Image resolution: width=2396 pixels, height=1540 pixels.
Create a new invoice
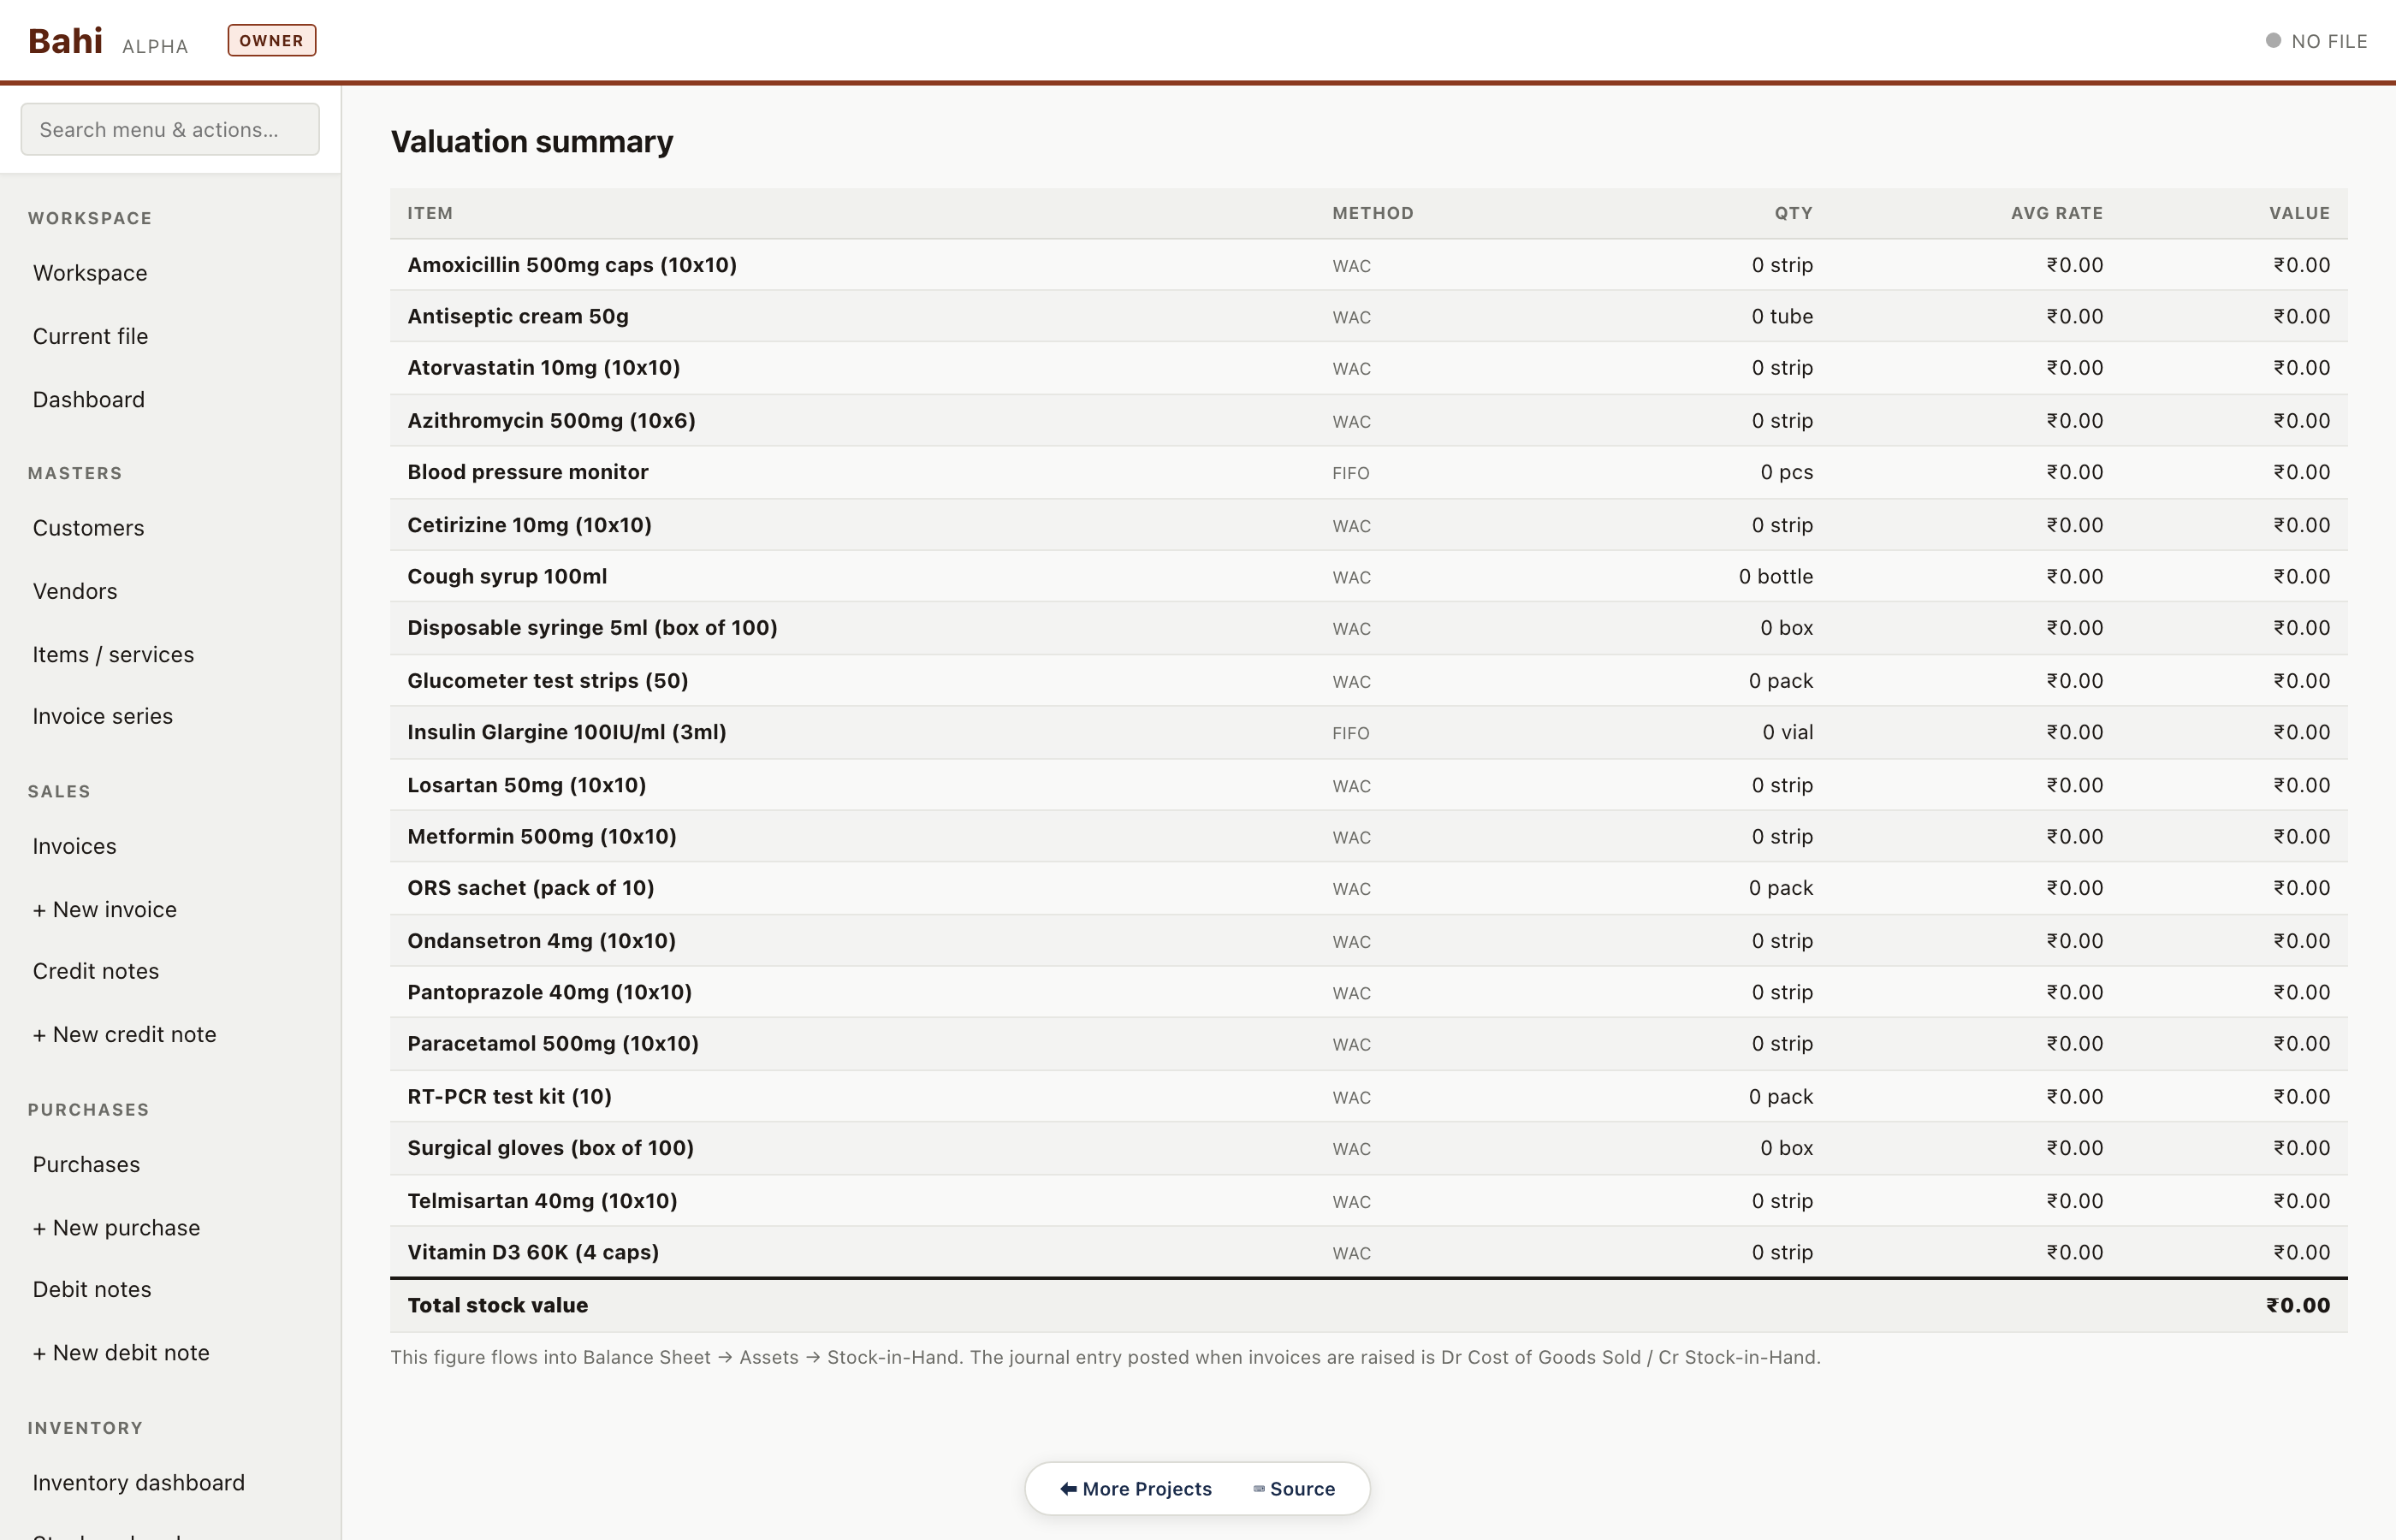coord(104,909)
